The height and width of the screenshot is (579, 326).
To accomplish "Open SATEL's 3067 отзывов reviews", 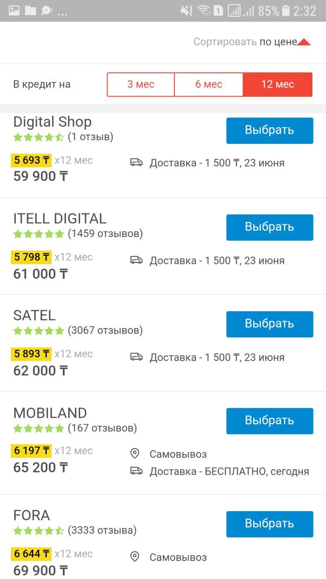I will click(x=105, y=330).
